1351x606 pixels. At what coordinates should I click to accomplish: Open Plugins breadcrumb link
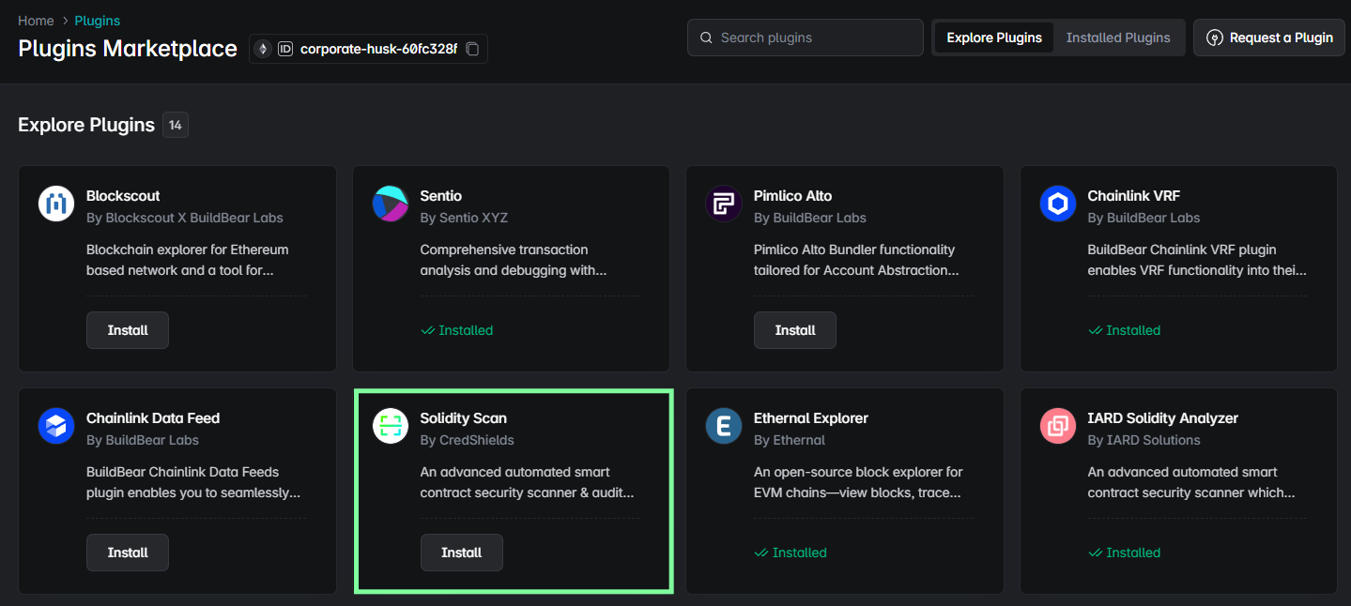[x=98, y=21]
